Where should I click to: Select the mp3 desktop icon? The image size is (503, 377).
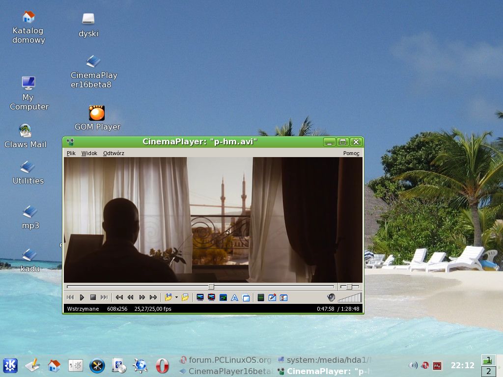click(x=30, y=217)
